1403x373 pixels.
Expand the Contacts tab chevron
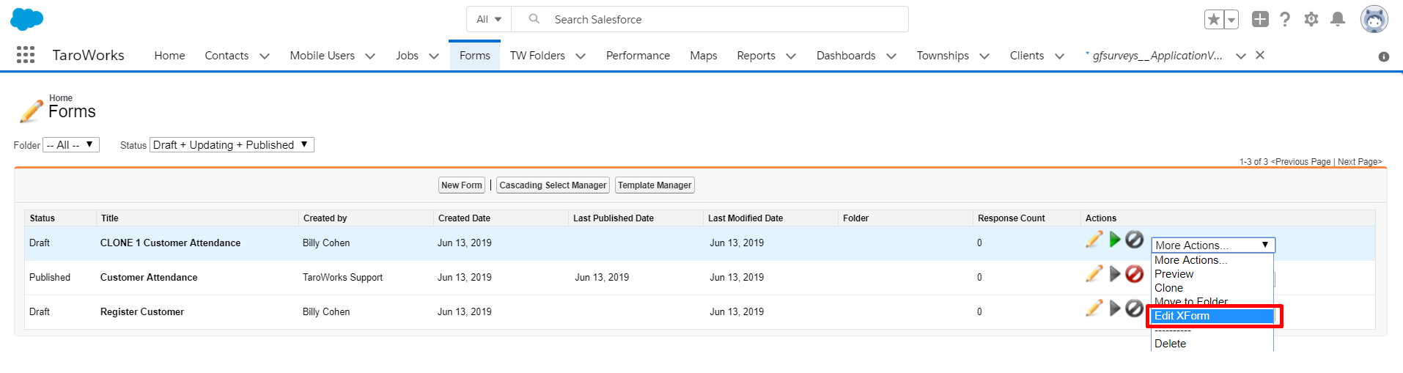click(265, 56)
